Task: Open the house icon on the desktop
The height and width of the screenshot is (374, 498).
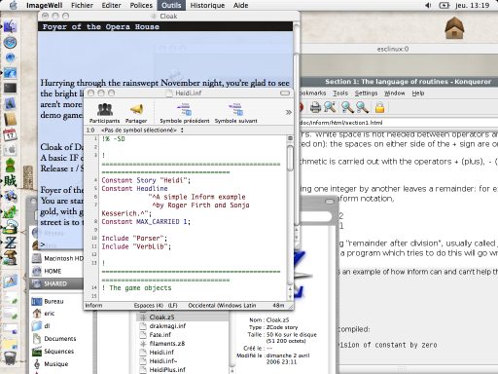Action: pyautogui.click(x=454, y=28)
